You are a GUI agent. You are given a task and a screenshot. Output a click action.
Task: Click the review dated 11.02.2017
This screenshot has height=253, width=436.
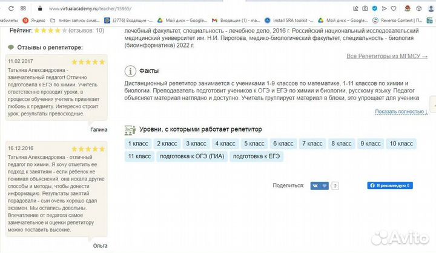[56, 88]
